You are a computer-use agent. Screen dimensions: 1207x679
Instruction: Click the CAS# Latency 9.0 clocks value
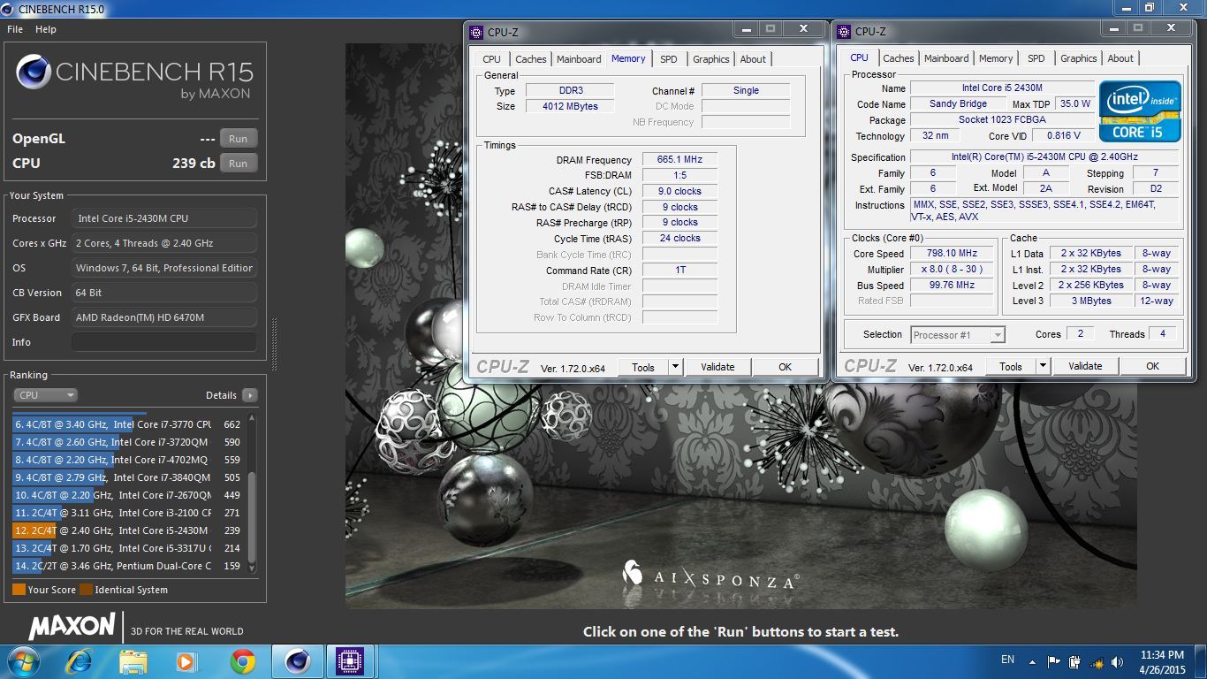679,191
